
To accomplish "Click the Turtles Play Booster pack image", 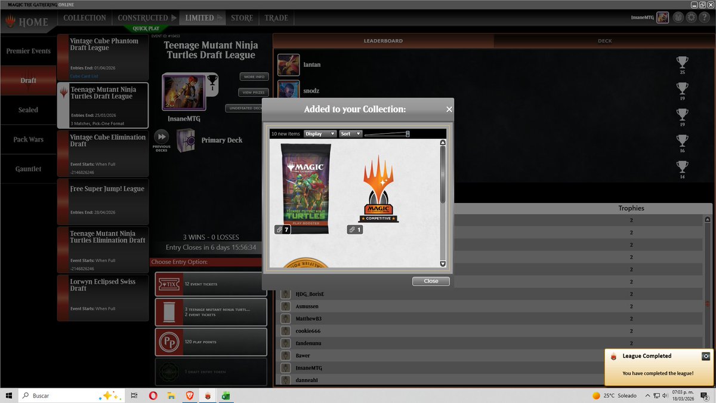I will click(305, 189).
